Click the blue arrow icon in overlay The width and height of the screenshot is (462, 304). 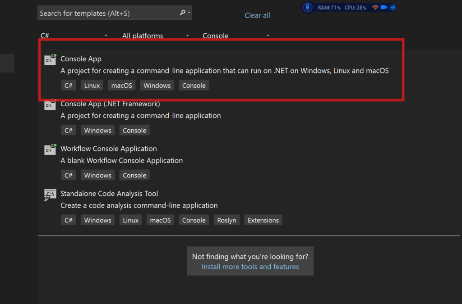coord(393,7)
